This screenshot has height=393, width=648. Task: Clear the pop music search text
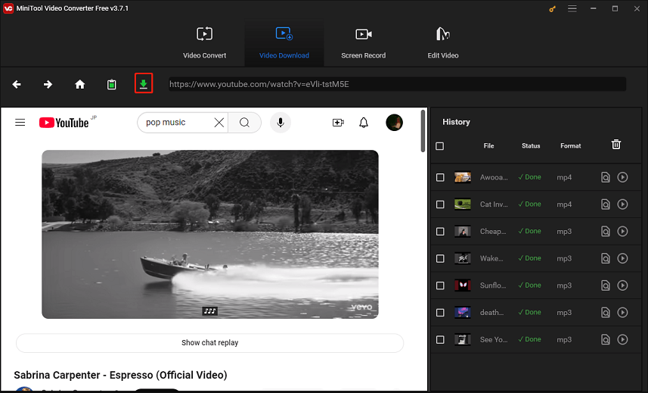pyautogui.click(x=219, y=123)
